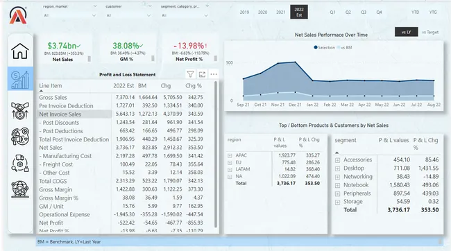The height and width of the screenshot is (251, 451).
Task: Click the Pre Invoice Deduction row label
Action: coord(66,106)
